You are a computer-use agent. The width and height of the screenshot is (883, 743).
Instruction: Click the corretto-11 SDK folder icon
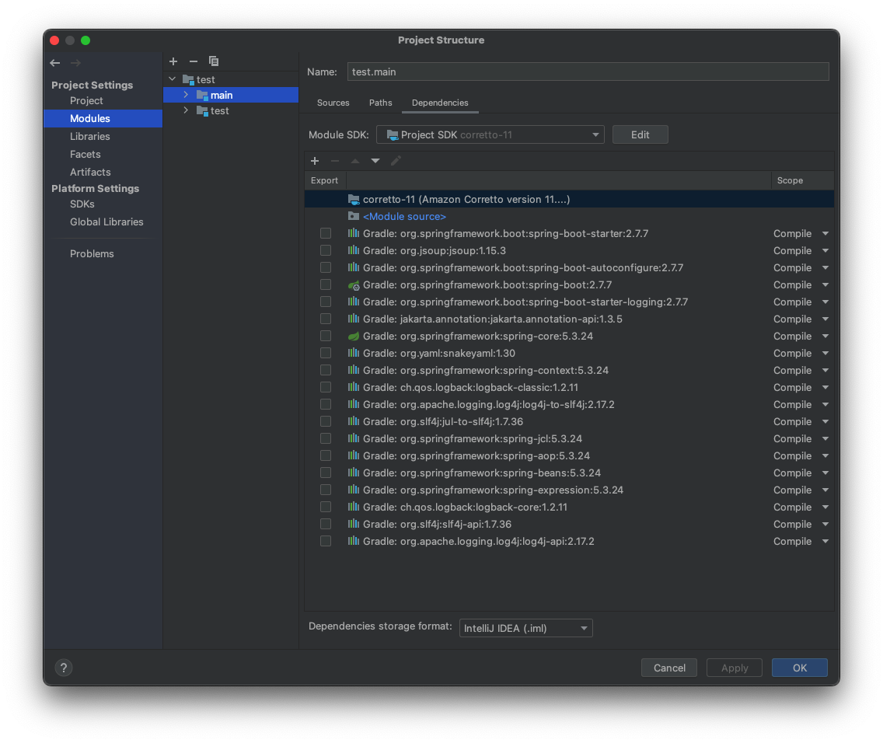coord(354,199)
